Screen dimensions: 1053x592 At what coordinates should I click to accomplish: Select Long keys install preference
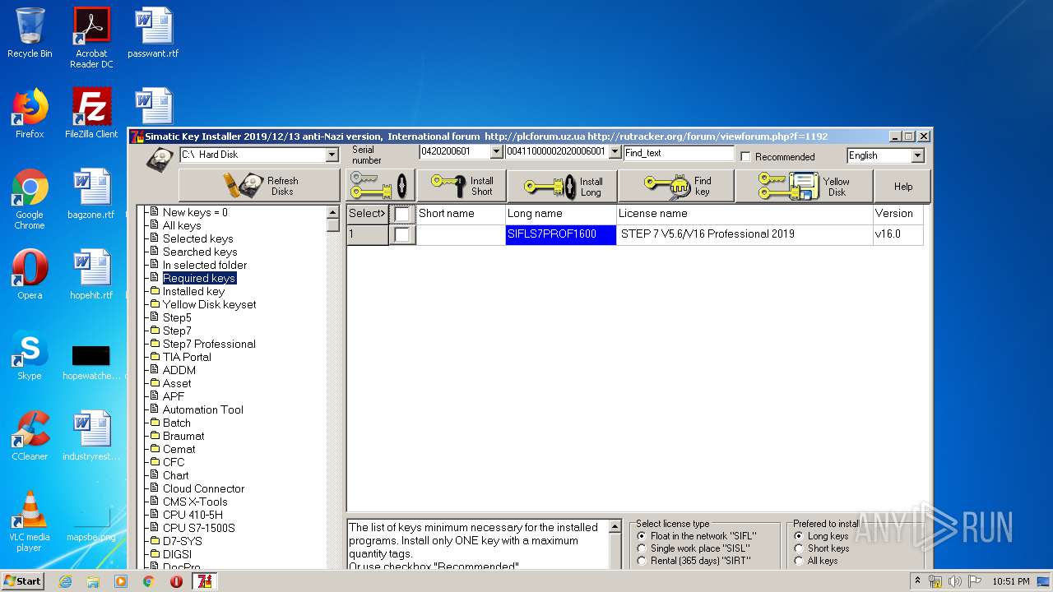[x=798, y=536]
